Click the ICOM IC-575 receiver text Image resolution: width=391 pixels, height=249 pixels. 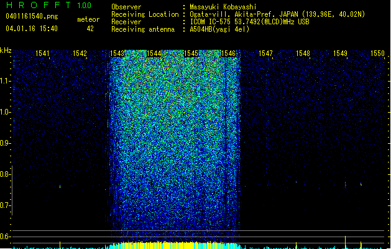249,22
